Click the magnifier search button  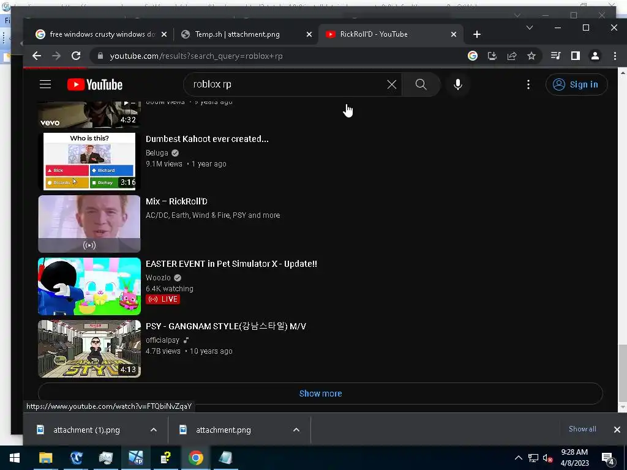[421, 84]
